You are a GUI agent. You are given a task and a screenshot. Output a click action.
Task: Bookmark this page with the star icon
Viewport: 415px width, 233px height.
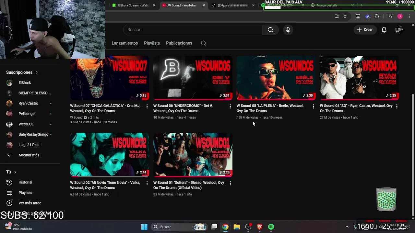[x=345, y=17]
